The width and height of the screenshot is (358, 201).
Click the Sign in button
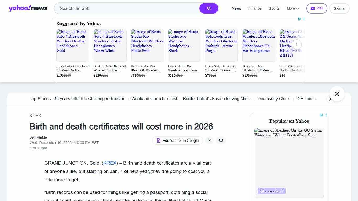click(x=339, y=8)
